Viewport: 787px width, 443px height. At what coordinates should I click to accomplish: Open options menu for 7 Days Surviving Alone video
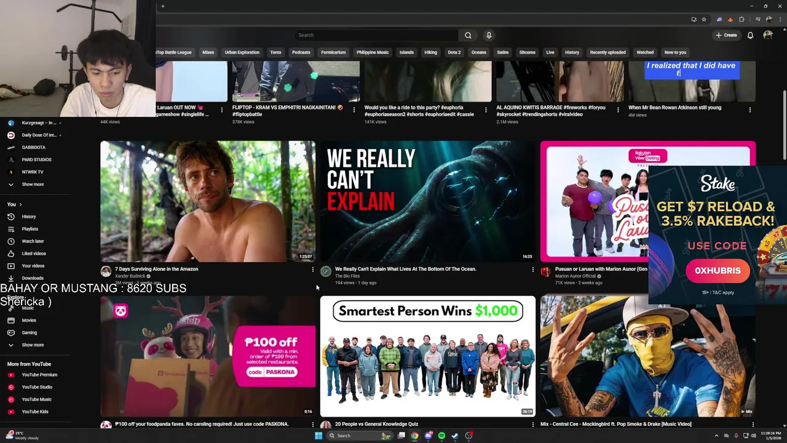pyautogui.click(x=313, y=269)
